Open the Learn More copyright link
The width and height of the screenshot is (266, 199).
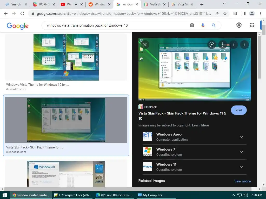tap(200, 125)
